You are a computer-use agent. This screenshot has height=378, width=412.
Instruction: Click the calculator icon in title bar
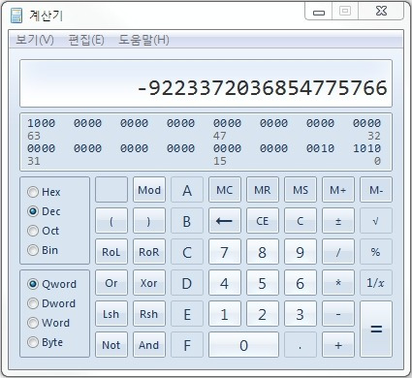tap(16, 16)
